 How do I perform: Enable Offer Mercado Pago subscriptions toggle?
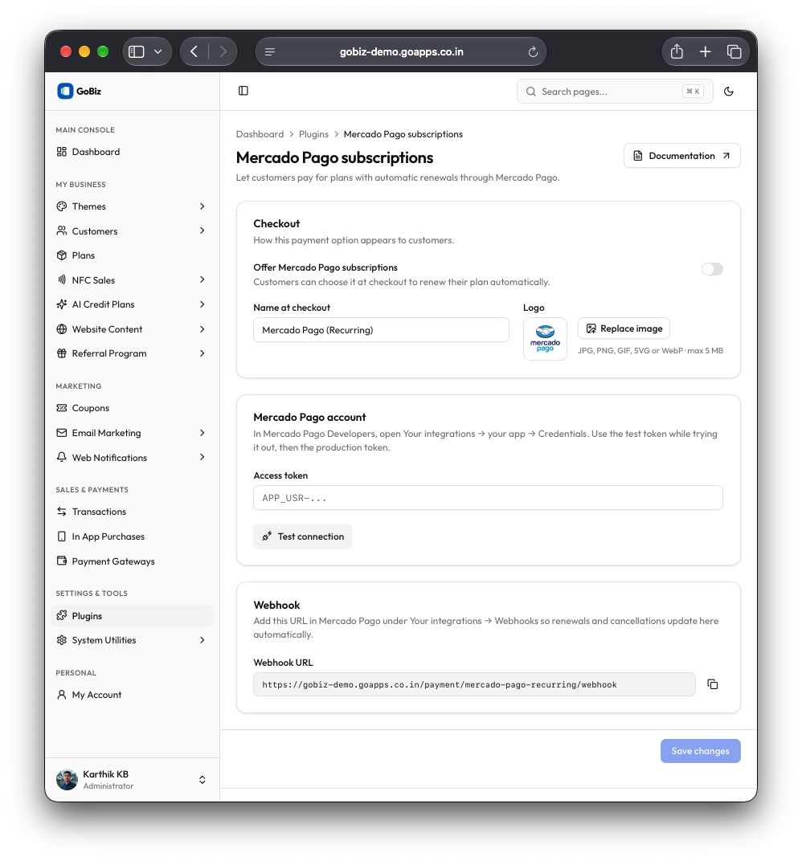pyautogui.click(x=712, y=269)
